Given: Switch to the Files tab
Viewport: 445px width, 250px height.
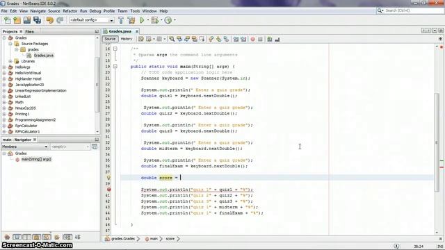Looking at the screenshot, I should pos(29,31).
